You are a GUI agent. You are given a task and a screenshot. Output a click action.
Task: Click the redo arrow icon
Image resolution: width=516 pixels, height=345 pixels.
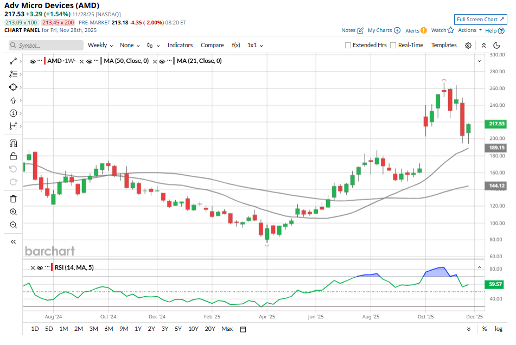tap(13, 182)
